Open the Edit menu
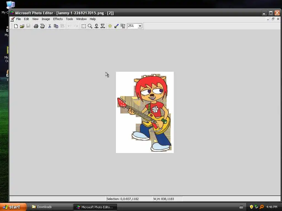Screen dimensions: 282x211 [x=26, y=19]
